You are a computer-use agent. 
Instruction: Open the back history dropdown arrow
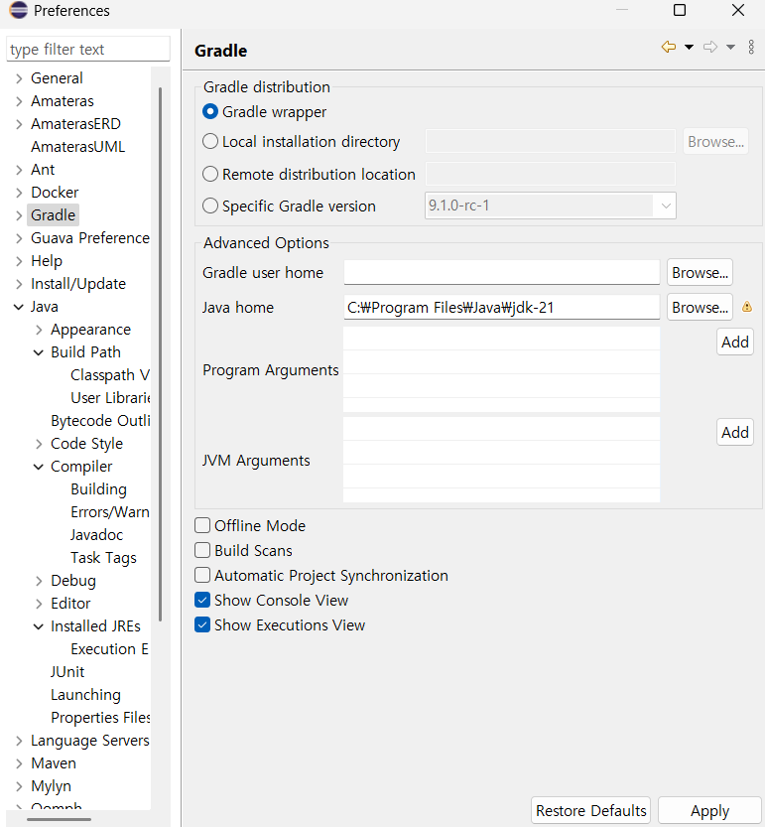coord(689,47)
